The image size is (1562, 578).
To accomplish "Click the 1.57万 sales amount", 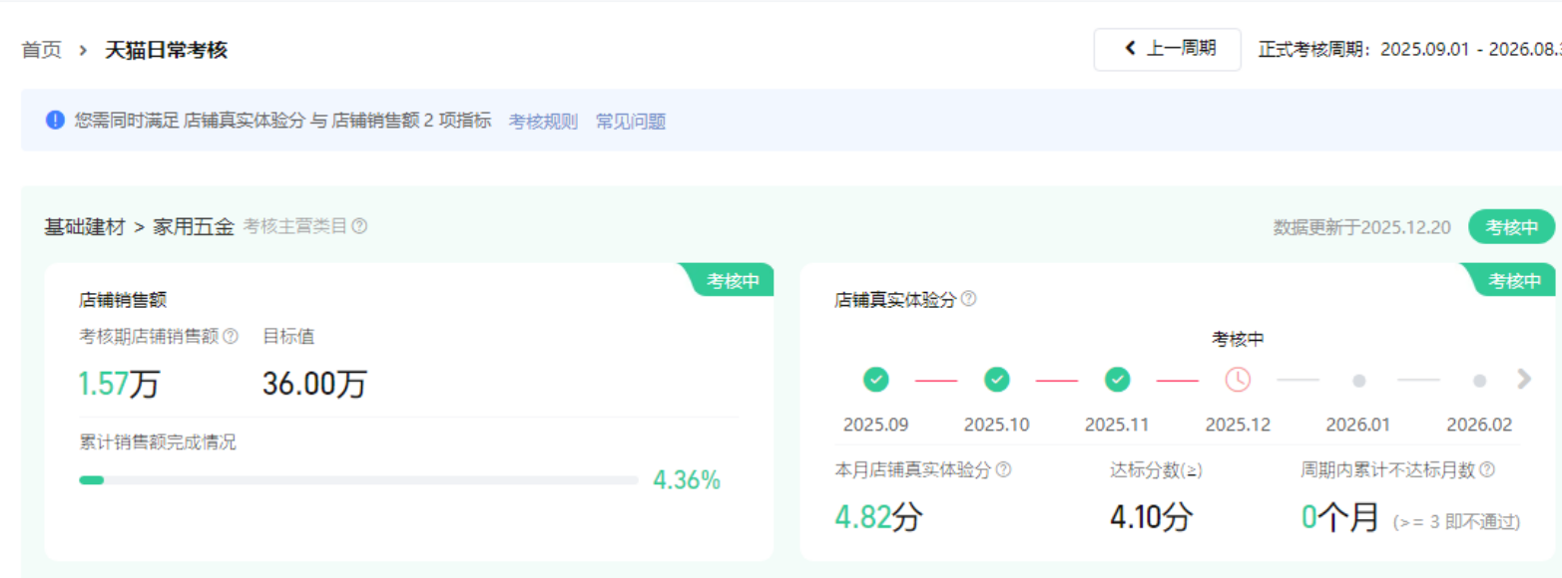I will point(119,384).
